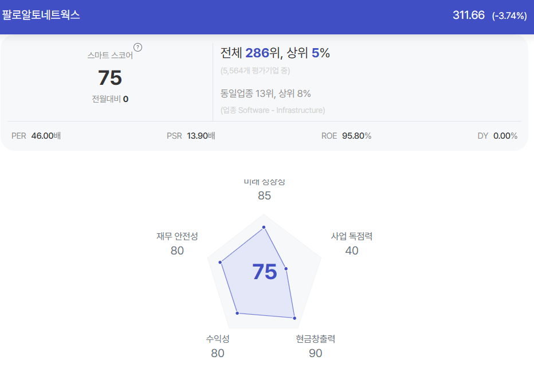Screen dimensions: 534x368
Task: Click the 미래 성장성 score of 85
Action: 264,195
